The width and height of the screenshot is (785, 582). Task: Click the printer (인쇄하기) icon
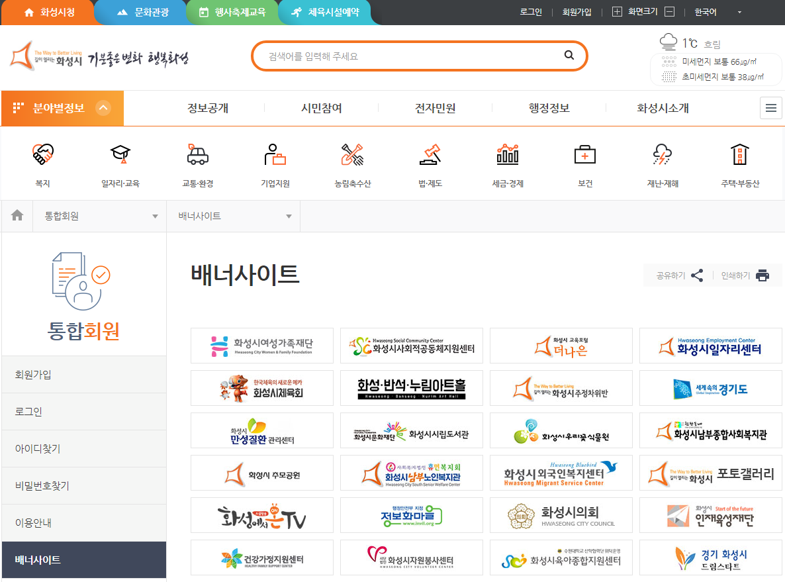click(762, 275)
